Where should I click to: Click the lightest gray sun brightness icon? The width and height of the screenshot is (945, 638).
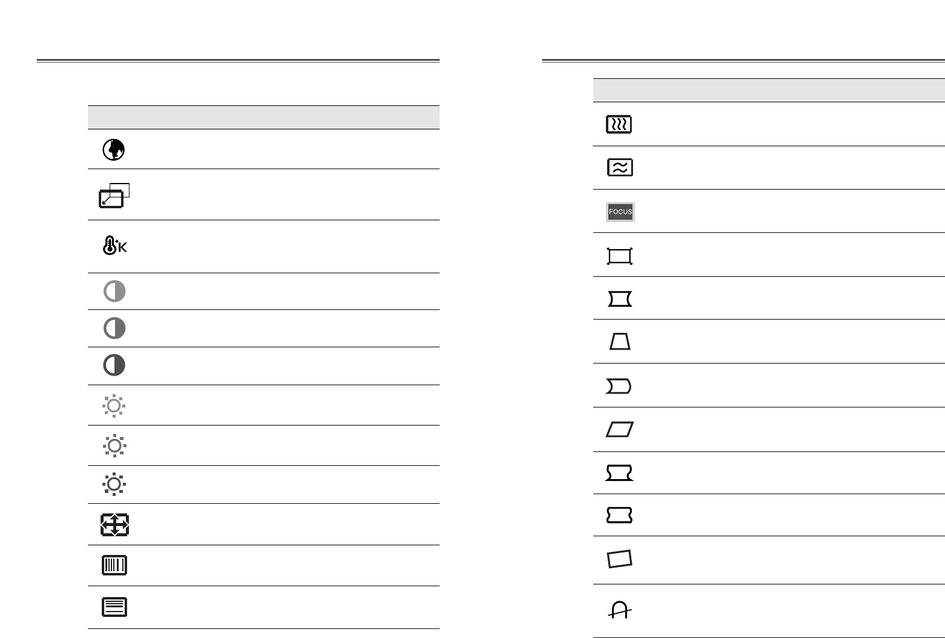coord(114,406)
